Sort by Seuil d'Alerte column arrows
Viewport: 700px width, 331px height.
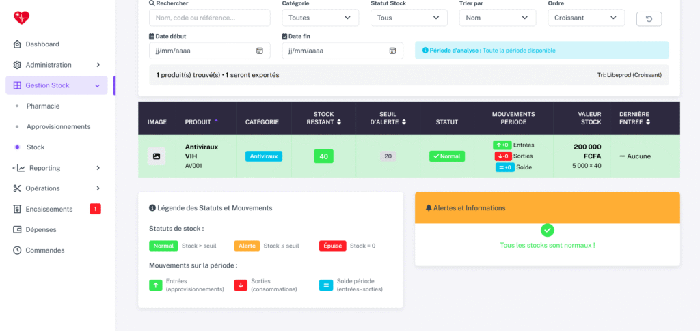tap(405, 122)
